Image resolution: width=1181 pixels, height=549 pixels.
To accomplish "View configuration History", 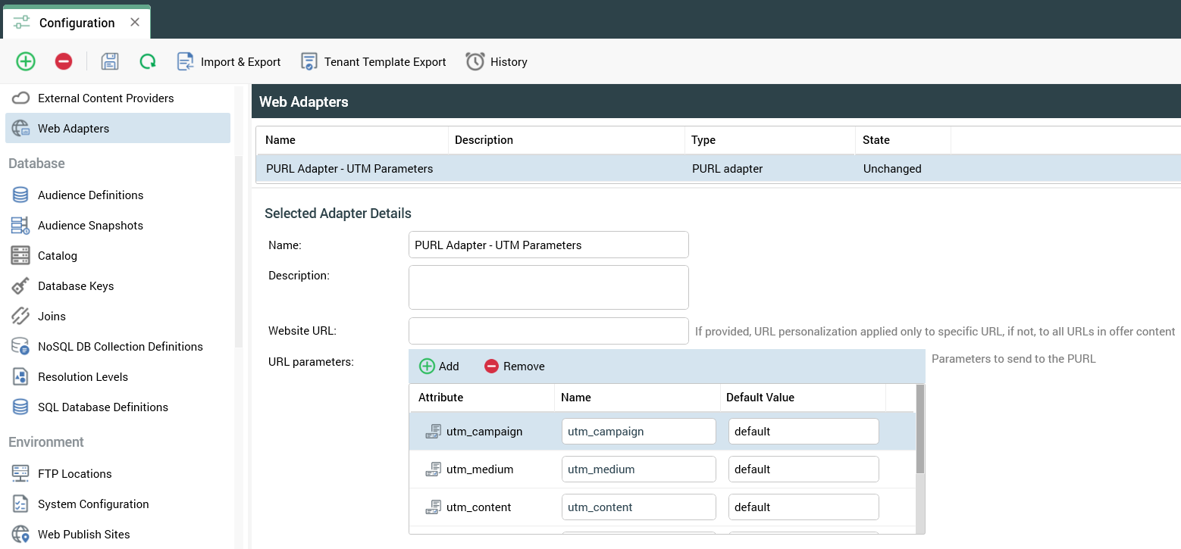I will [x=497, y=62].
